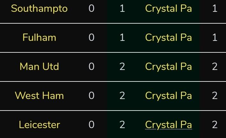This screenshot has width=226, height=138.
Task: Select the Fulham score of 0
Action: coord(91,37)
